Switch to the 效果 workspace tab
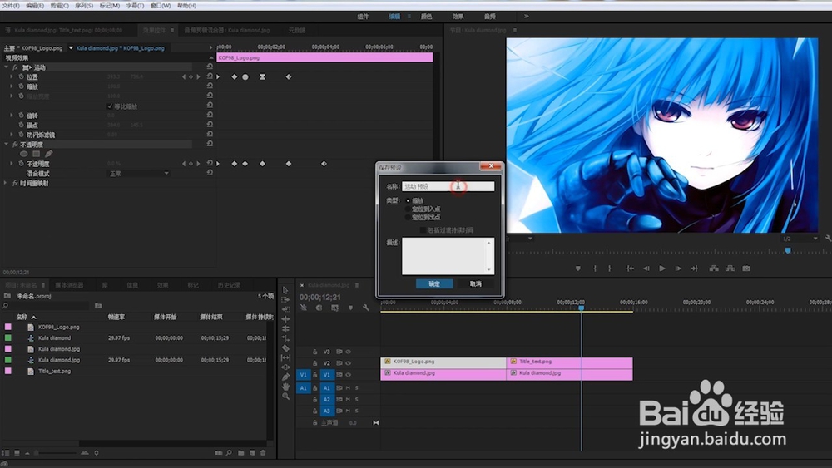 pos(458,17)
